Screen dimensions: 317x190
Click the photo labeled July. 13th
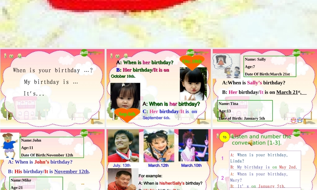pyautogui.click(x=123, y=146)
